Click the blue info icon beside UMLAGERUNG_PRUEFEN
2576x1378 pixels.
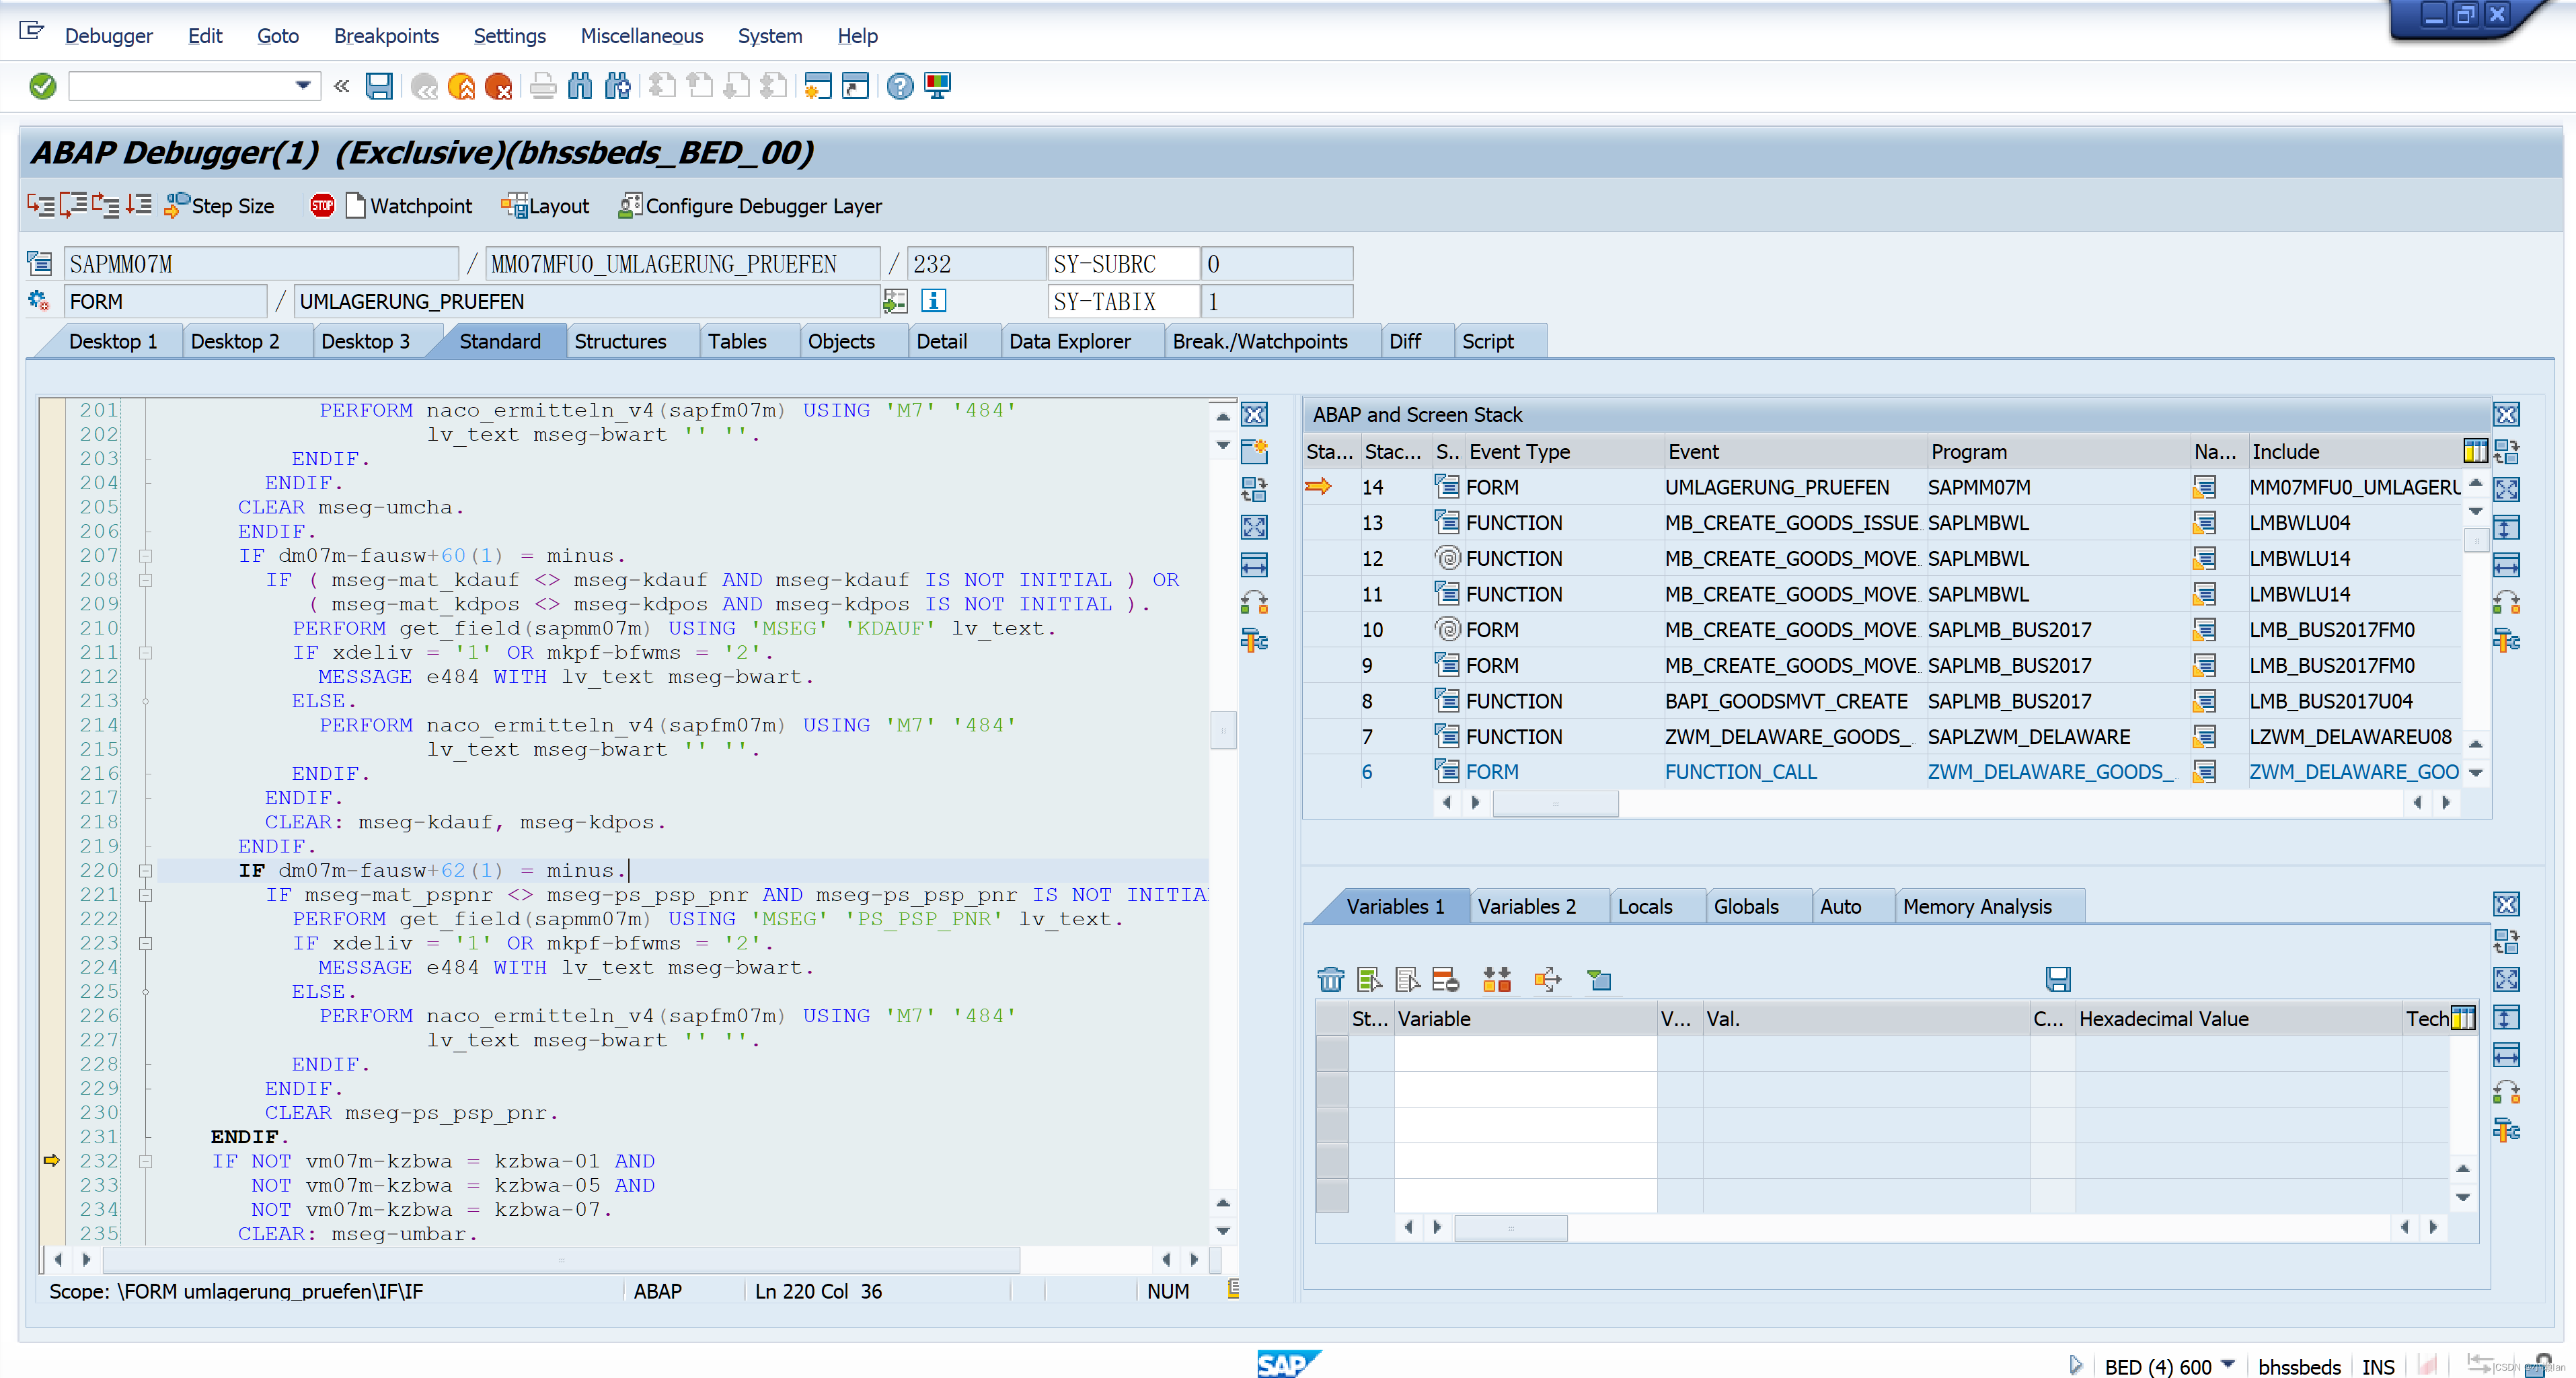pos(933,300)
